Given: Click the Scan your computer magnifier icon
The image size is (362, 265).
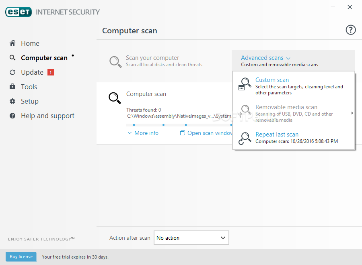Looking at the screenshot, I should (x=115, y=62).
